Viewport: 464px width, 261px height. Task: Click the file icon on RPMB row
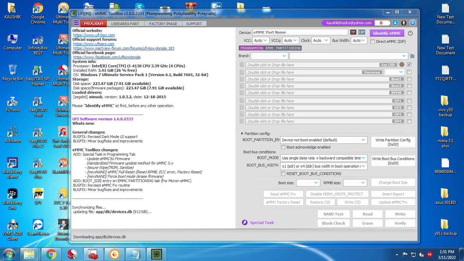pyautogui.click(x=242, y=93)
